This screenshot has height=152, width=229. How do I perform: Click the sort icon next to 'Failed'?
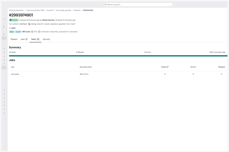point(168,67)
